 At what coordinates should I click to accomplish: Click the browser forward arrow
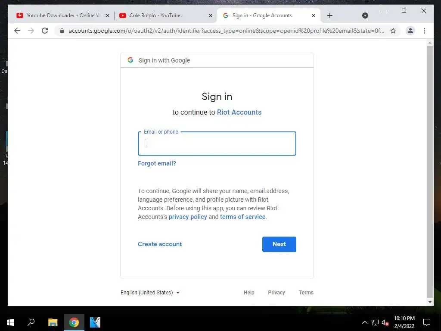coord(31,31)
